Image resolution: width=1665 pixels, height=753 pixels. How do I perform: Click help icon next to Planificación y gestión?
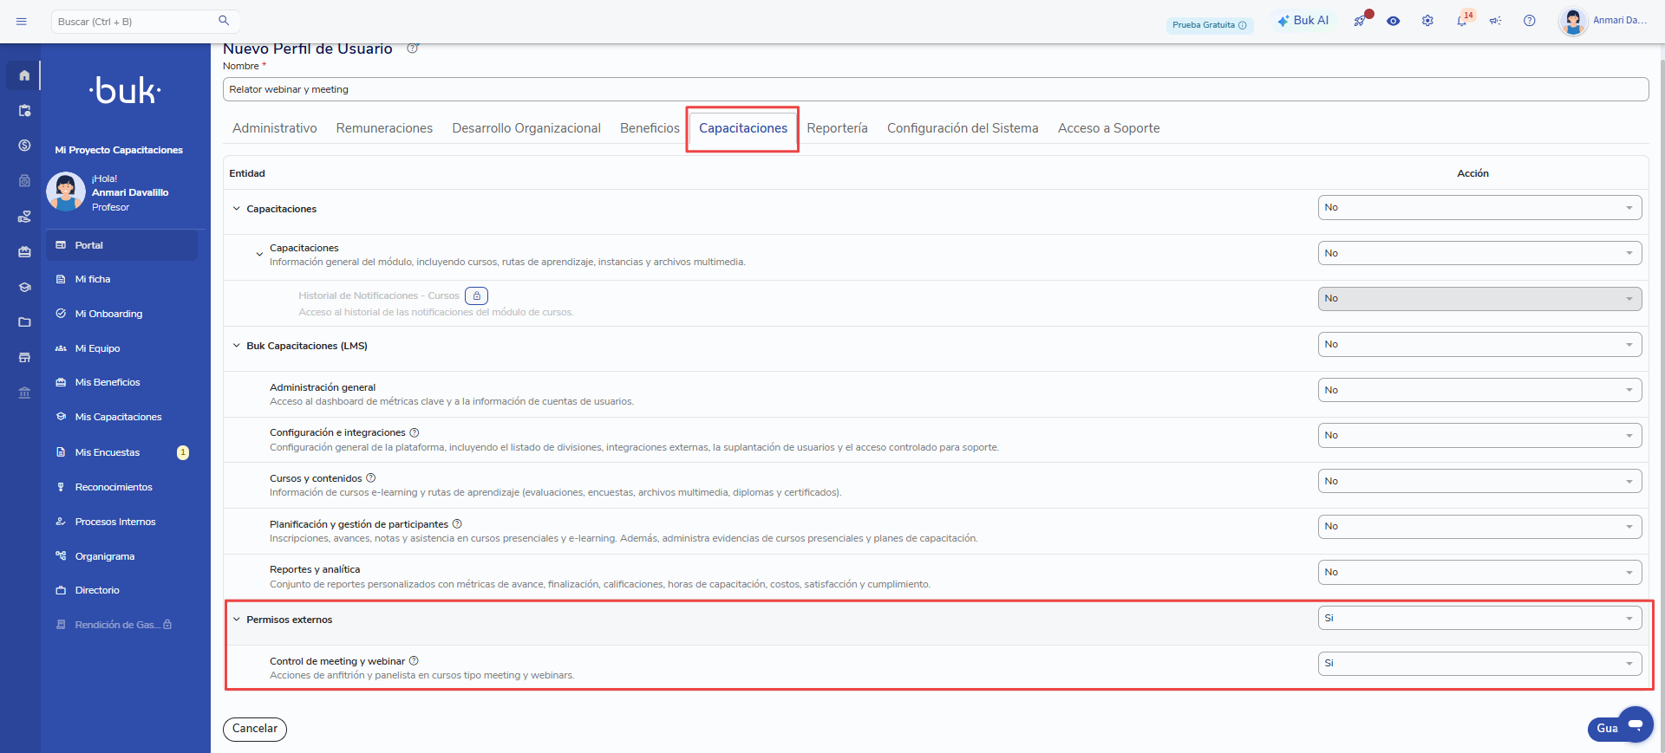457,524
